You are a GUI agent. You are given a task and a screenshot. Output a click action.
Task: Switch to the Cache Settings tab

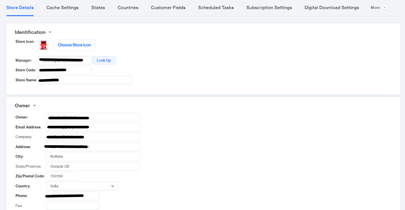62,7
